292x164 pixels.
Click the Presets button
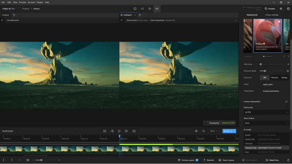270,8
